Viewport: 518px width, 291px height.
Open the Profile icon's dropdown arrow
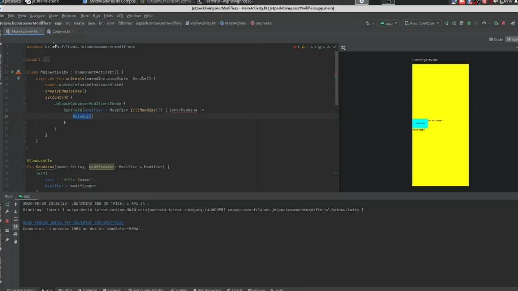pyautogui.click(x=489, y=23)
